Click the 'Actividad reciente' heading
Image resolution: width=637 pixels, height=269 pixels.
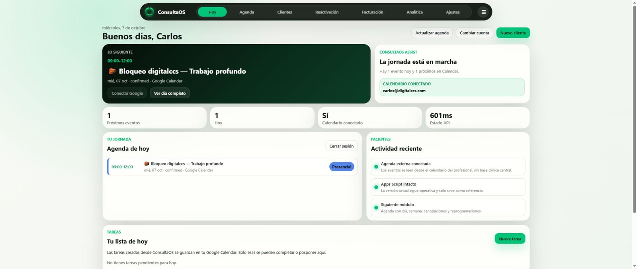click(x=396, y=148)
